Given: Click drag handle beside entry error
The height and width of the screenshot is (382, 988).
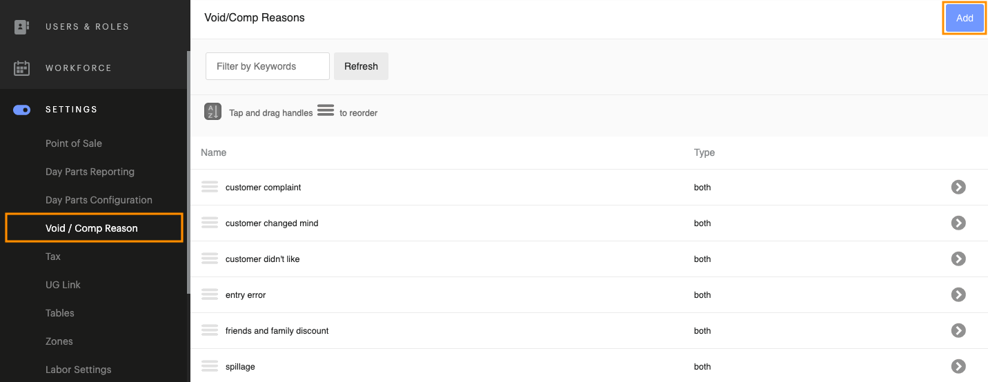Looking at the screenshot, I should (210, 294).
